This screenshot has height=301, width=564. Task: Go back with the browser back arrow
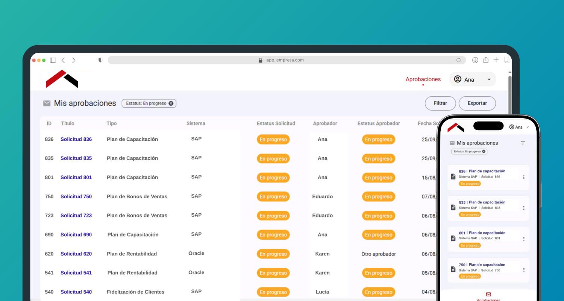[63, 60]
